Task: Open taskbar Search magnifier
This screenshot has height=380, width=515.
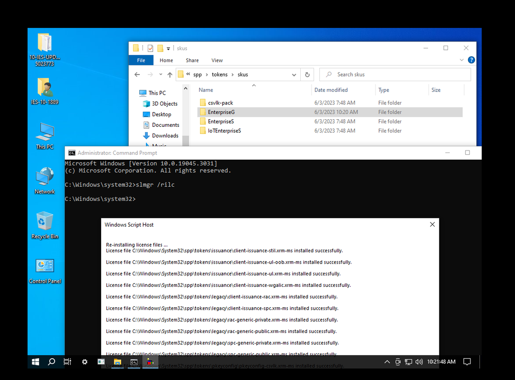Action: pyautogui.click(x=52, y=362)
